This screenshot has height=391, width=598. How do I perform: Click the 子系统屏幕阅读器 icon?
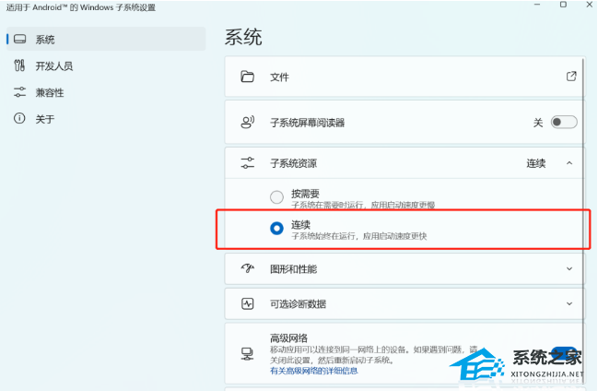tap(247, 122)
